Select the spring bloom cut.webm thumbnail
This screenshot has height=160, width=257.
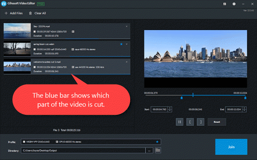(17, 49)
